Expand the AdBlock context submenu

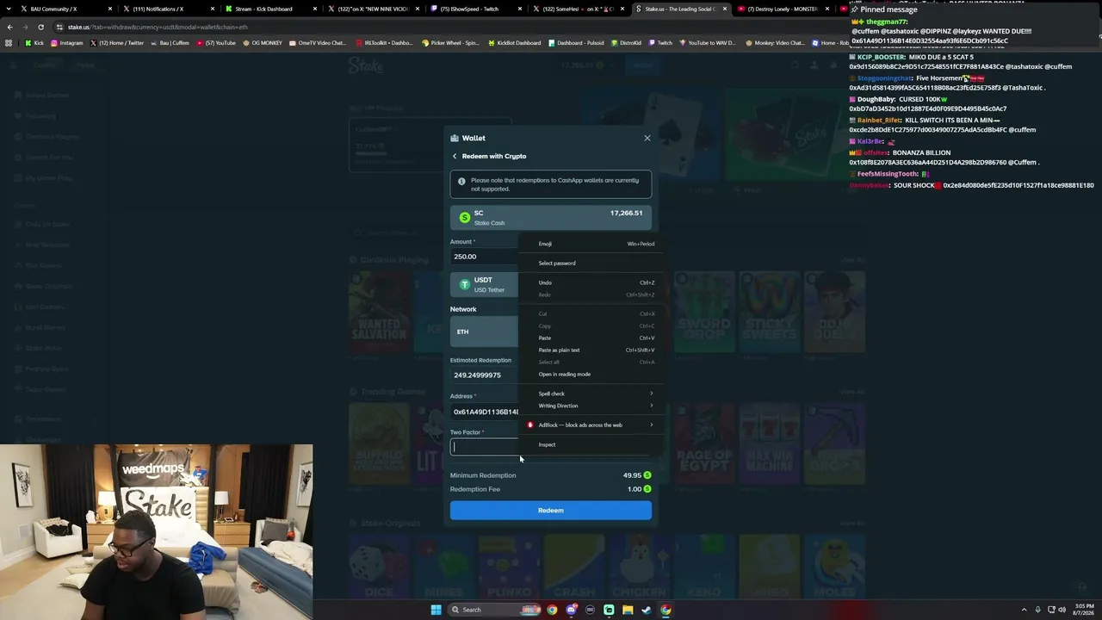tap(592, 425)
